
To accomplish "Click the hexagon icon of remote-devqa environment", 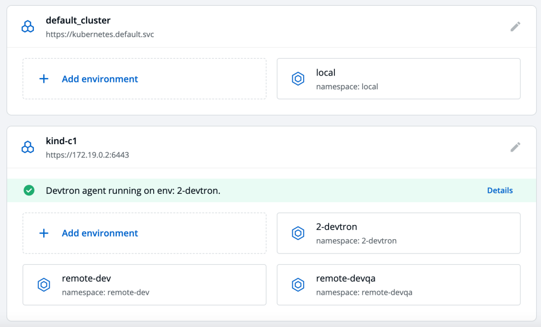I will 298,285.
